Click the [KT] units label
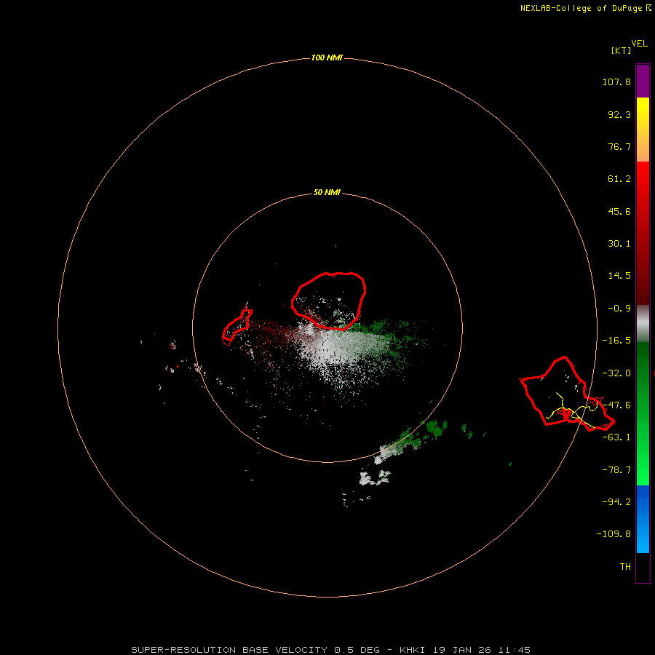 click(622, 50)
